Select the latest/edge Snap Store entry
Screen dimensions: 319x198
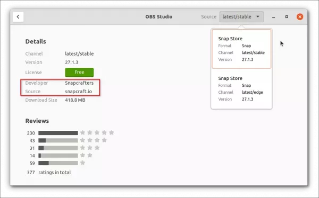click(x=241, y=88)
